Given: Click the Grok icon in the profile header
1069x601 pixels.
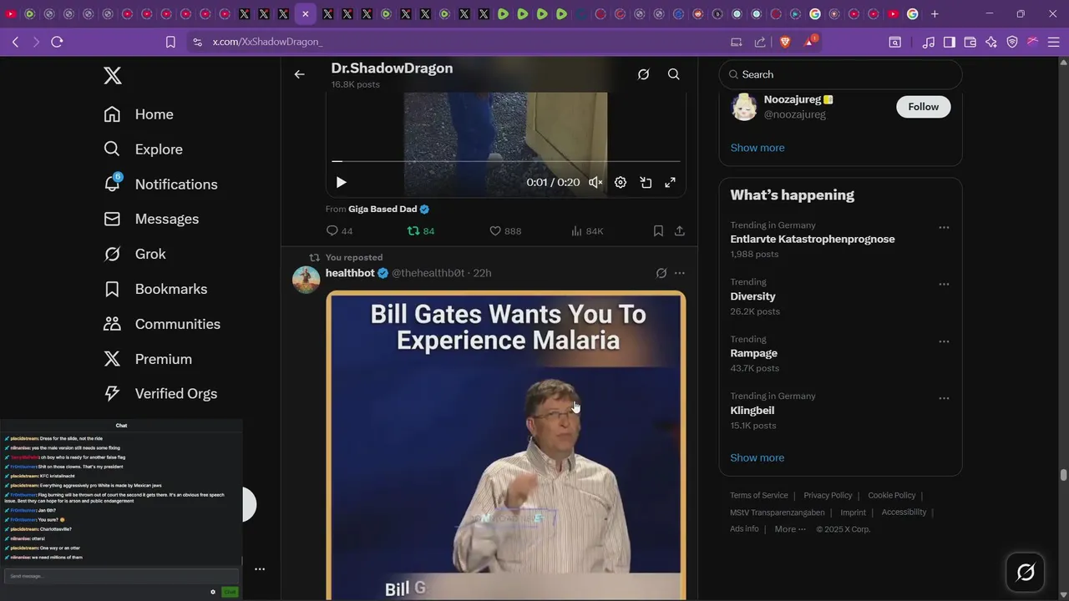Looking at the screenshot, I should coord(643,74).
